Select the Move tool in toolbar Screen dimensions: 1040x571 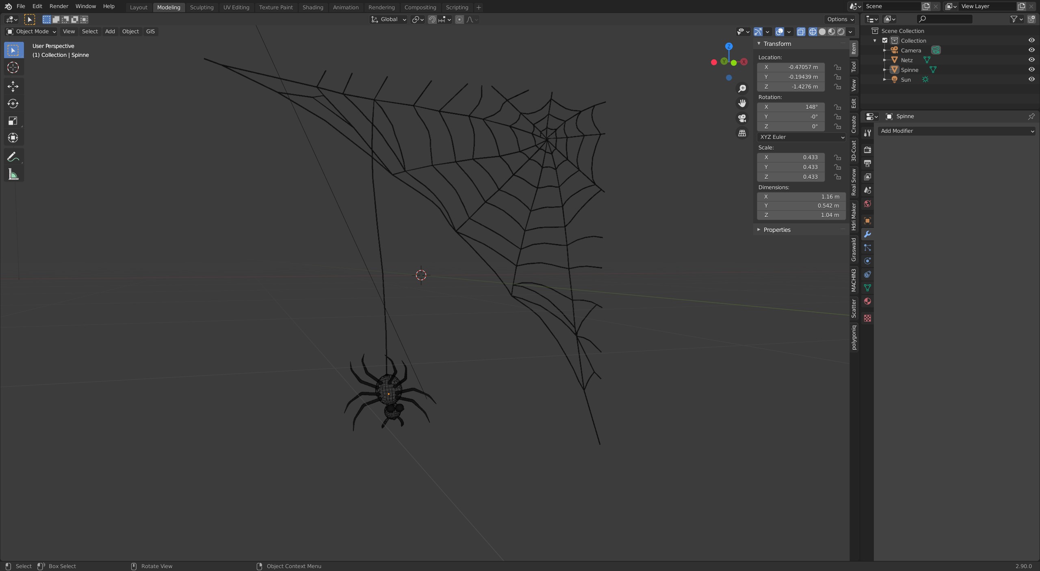coord(13,86)
